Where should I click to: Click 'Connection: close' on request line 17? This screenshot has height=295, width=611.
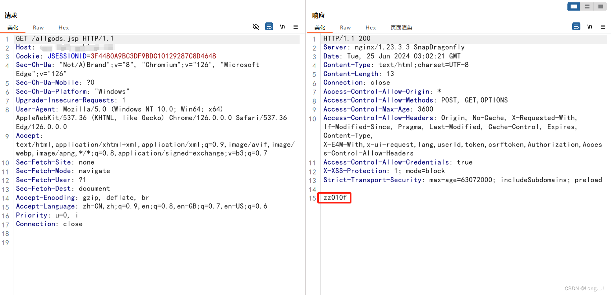click(49, 224)
